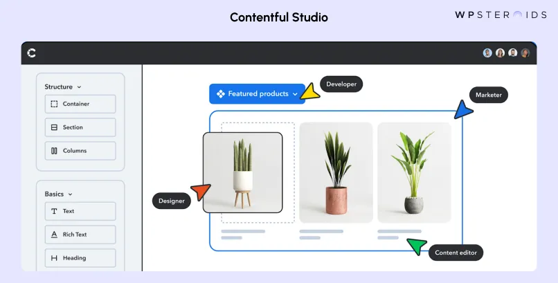Image resolution: width=558 pixels, height=283 pixels.
Task: Click the Featured products label text
Action: [x=258, y=94]
